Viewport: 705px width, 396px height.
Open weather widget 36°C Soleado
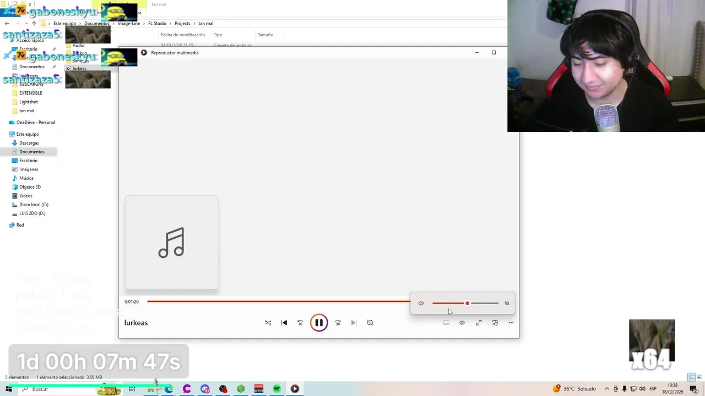pyautogui.click(x=574, y=389)
